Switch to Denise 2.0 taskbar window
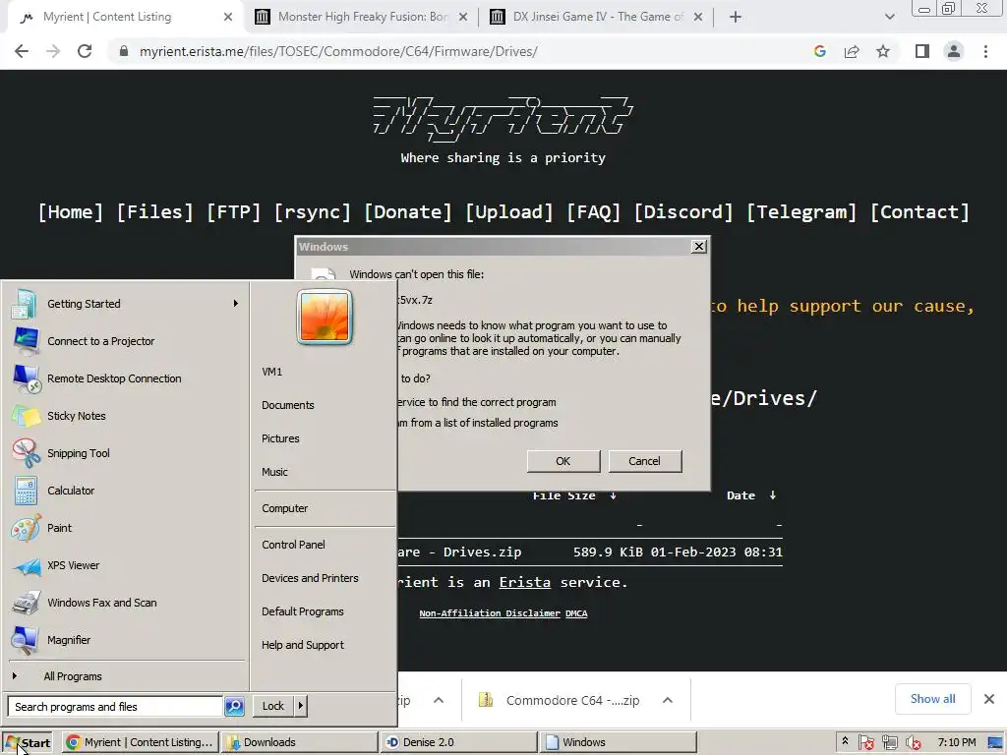 click(x=458, y=742)
